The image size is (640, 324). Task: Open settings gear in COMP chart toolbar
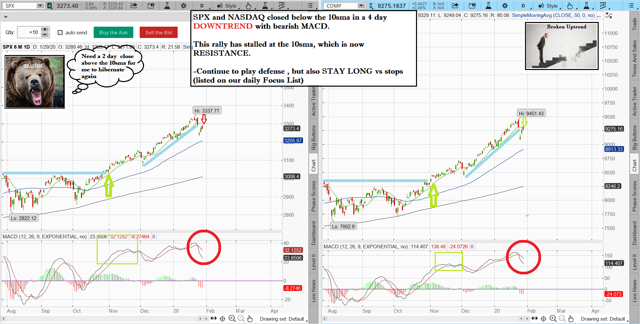(505, 6)
